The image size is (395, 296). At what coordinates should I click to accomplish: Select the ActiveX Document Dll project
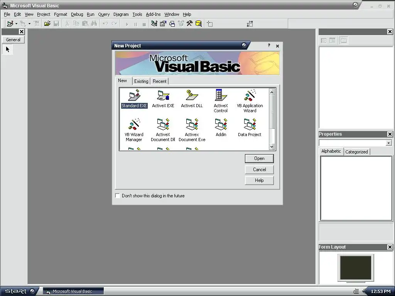click(163, 130)
